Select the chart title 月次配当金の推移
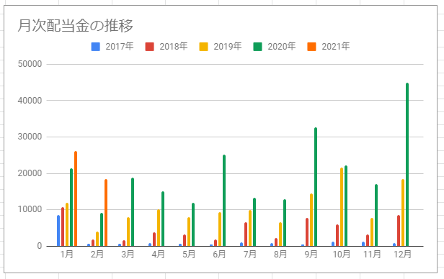 pos(75,26)
